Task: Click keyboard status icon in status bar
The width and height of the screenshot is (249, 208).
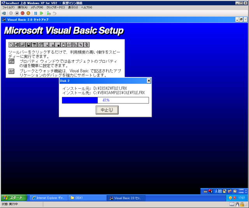Action: (232, 205)
